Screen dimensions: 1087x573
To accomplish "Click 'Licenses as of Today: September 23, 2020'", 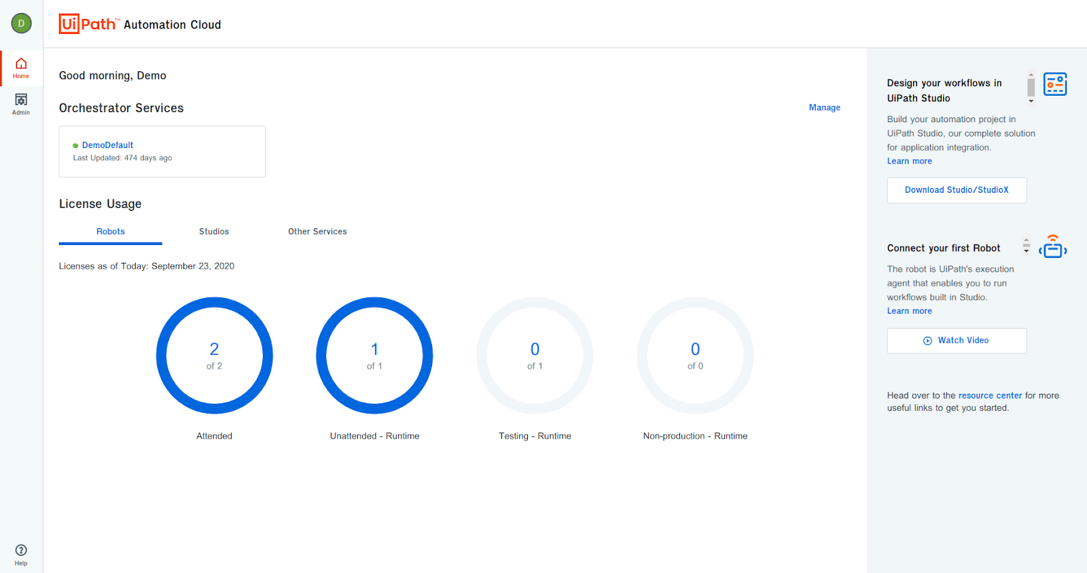I will point(147,266).
